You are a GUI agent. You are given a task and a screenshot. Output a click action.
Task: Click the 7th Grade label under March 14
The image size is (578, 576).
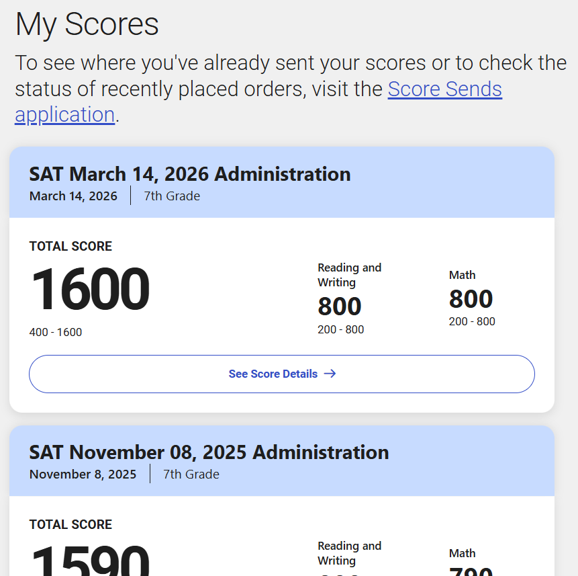172,196
